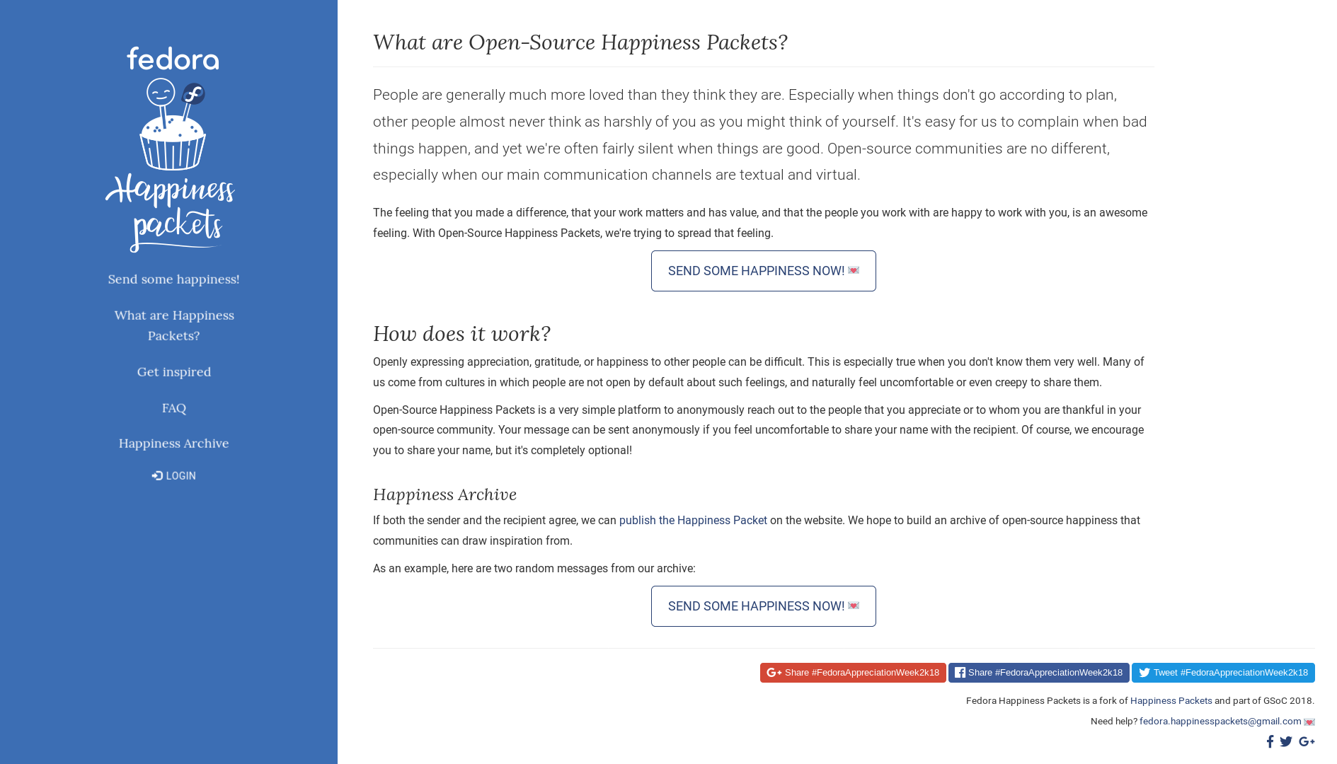Click lower SEND SOME HAPPINESS NOW! button
The height and width of the screenshot is (764, 1337).
[763, 606]
